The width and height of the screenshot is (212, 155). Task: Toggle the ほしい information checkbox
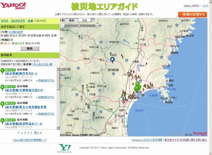[2, 43]
